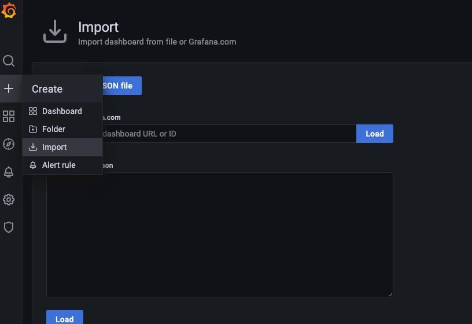The height and width of the screenshot is (324, 472).
Task: Select Folder from the Create menu
Action: (x=62, y=129)
